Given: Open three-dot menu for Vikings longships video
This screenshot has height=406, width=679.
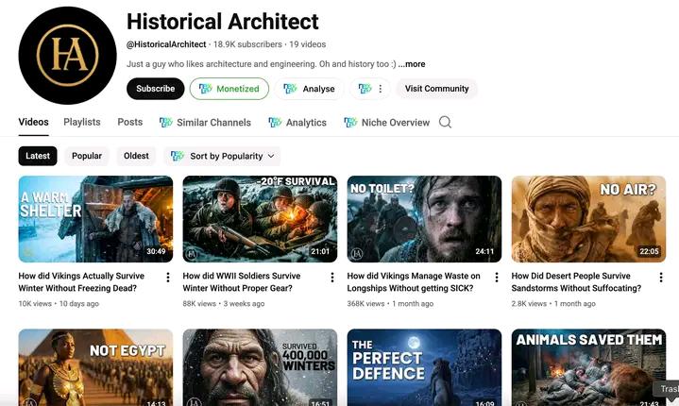Looking at the screenshot, I should pos(497,278).
